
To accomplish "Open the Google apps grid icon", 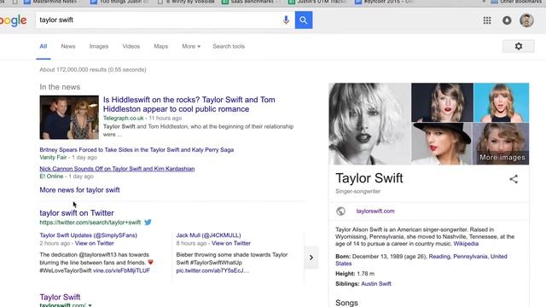I will (487, 20).
